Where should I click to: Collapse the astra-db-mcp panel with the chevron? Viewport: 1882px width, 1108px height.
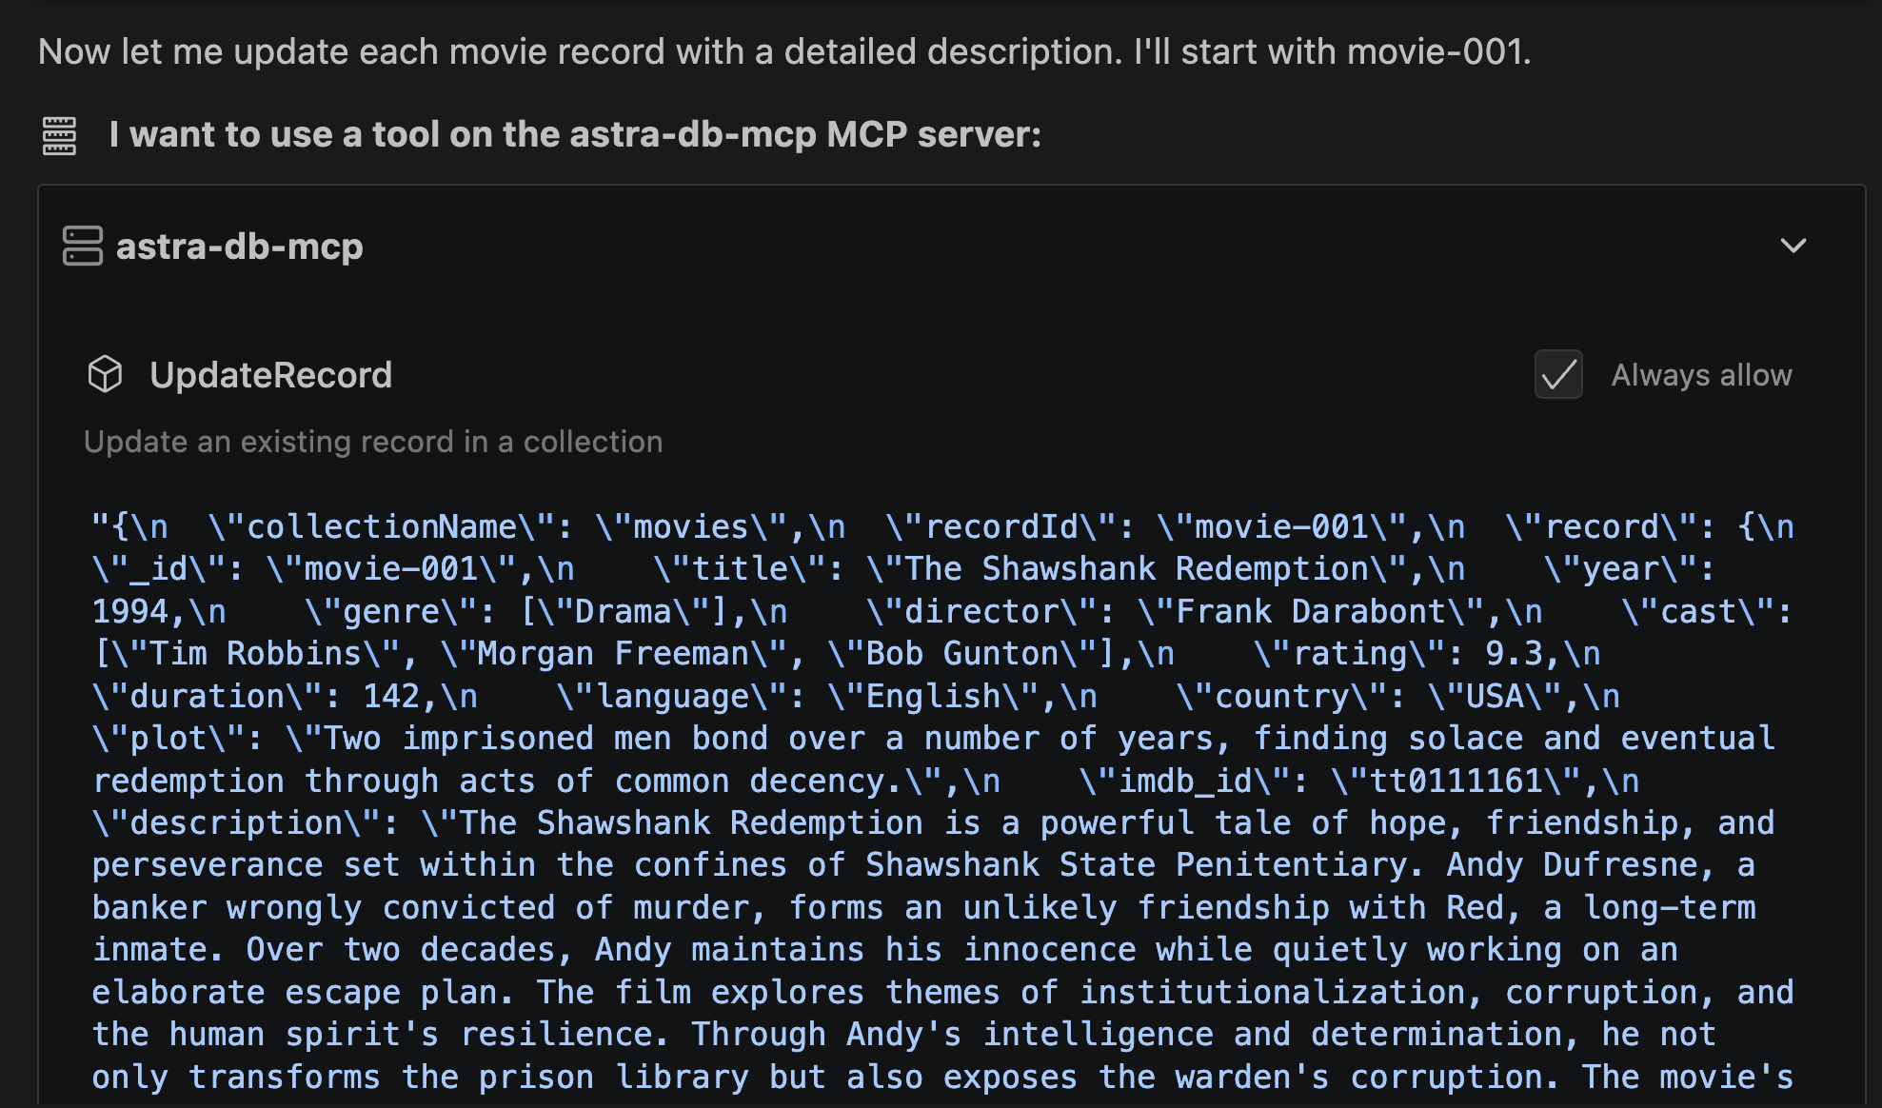(1793, 246)
